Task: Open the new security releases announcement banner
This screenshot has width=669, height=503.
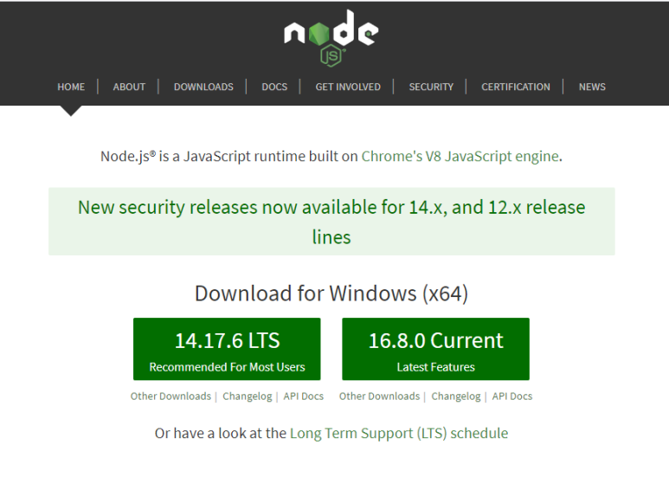Action: point(331,222)
